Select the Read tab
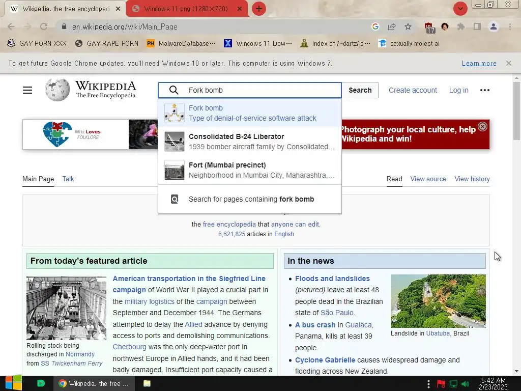This screenshot has width=521, height=391. 394,179
